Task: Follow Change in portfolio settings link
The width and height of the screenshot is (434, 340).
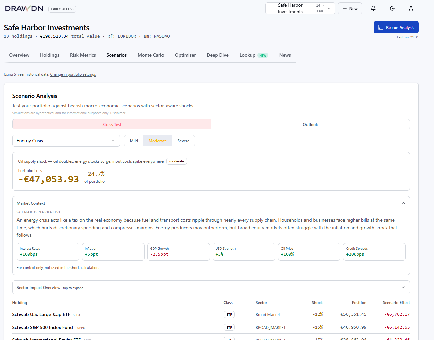Action: pyautogui.click(x=73, y=74)
